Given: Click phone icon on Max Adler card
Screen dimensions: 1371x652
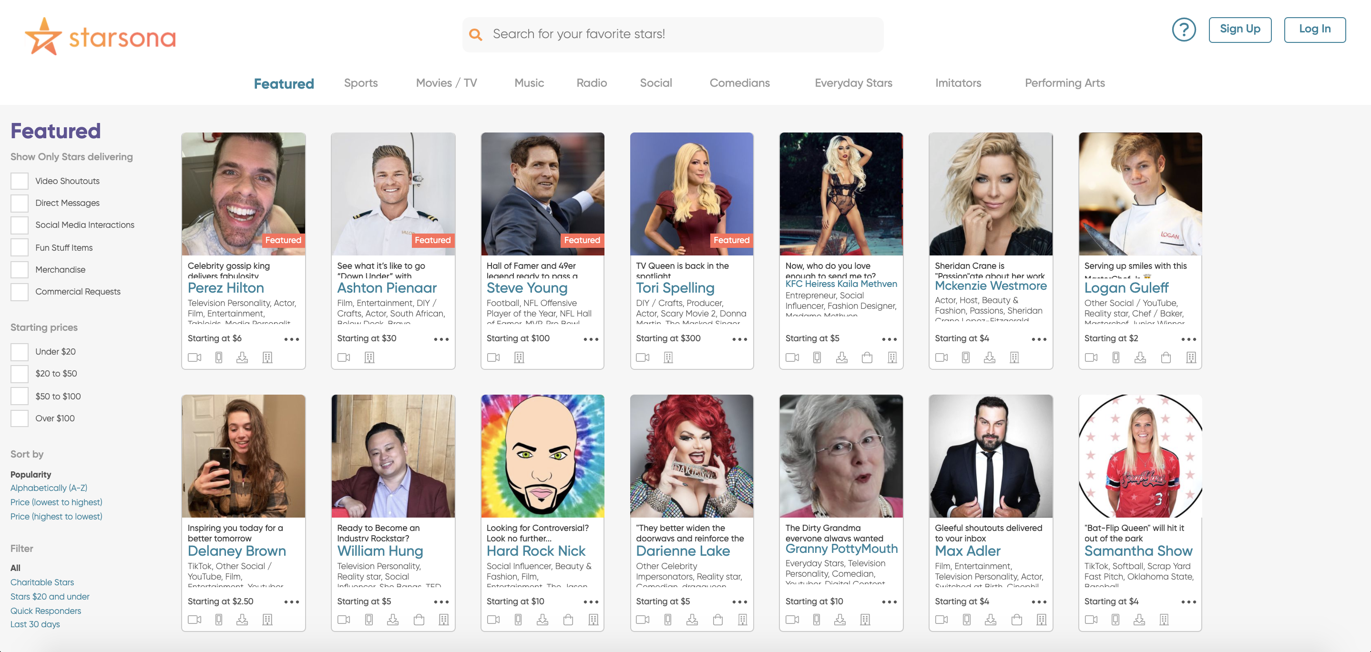Looking at the screenshot, I should coord(966,620).
